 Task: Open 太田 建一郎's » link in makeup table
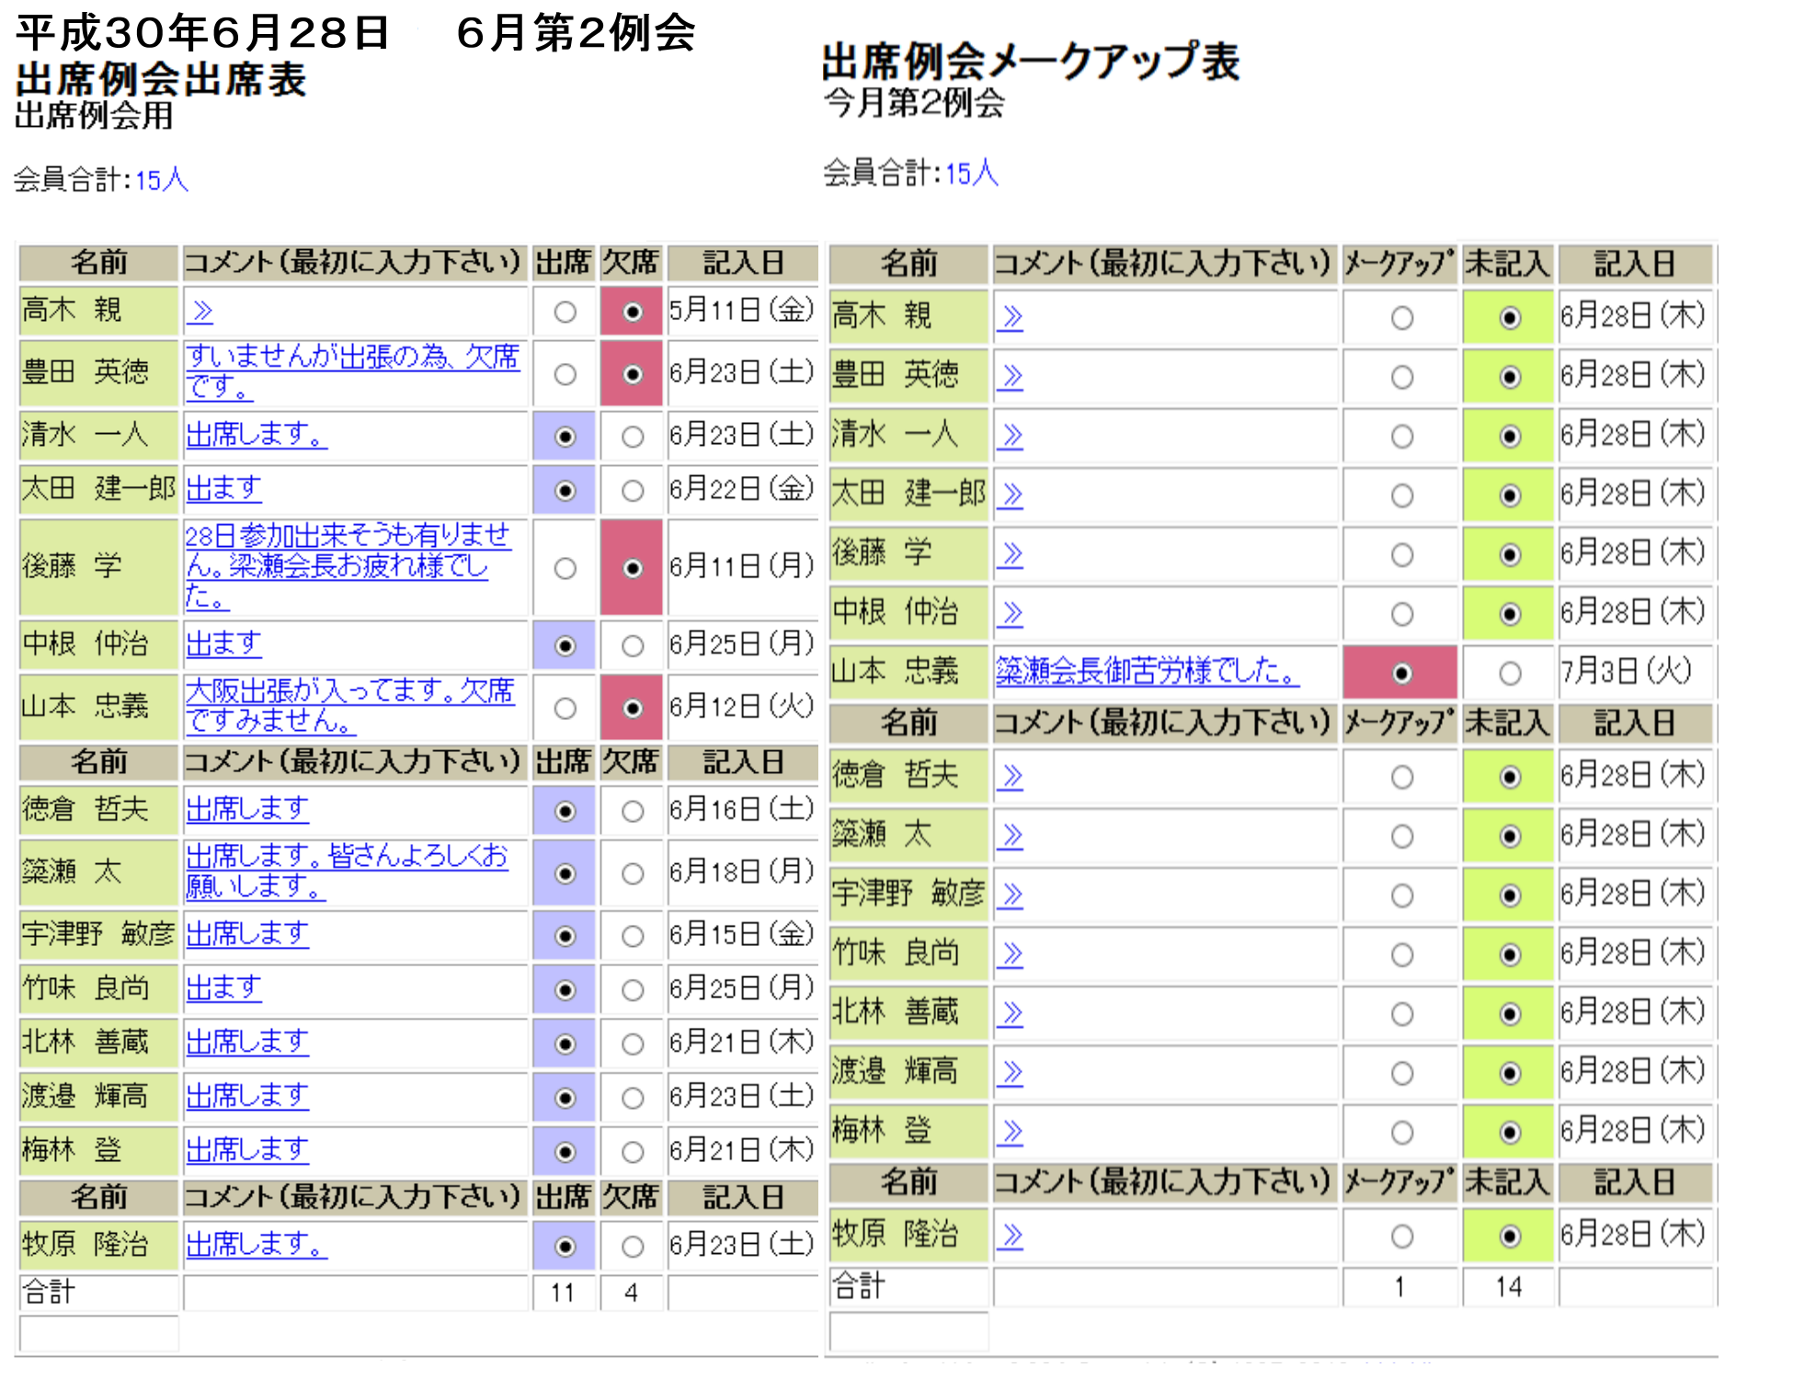pyautogui.click(x=1010, y=496)
